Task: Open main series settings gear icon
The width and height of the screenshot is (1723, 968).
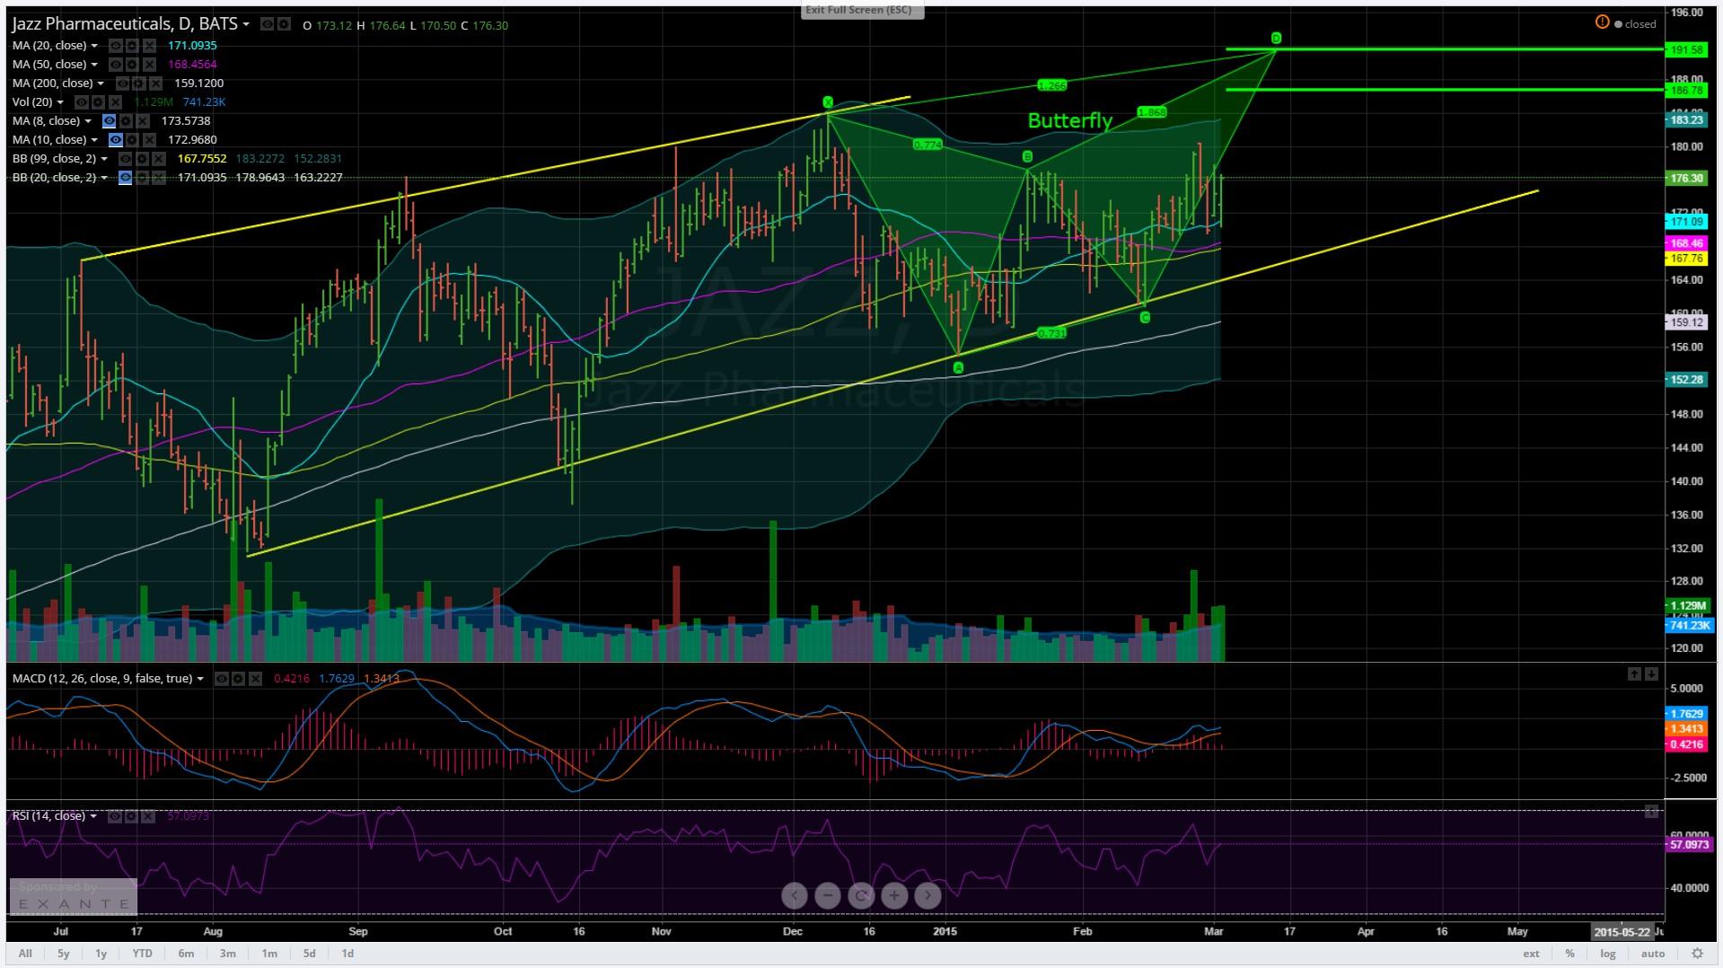Action: click(x=284, y=24)
